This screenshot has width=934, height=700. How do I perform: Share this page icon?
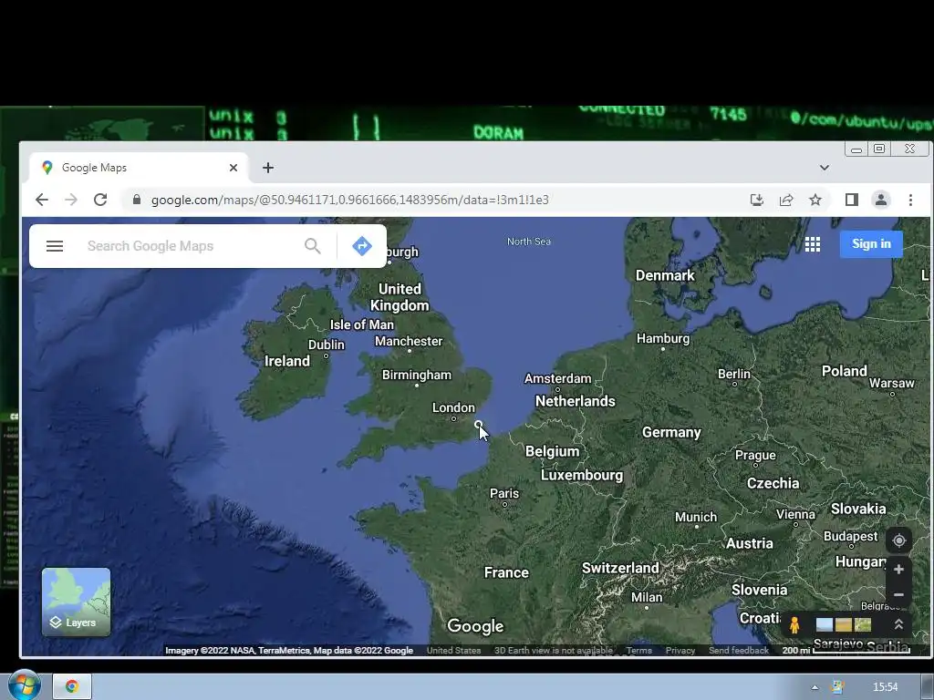pyautogui.click(x=786, y=200)
